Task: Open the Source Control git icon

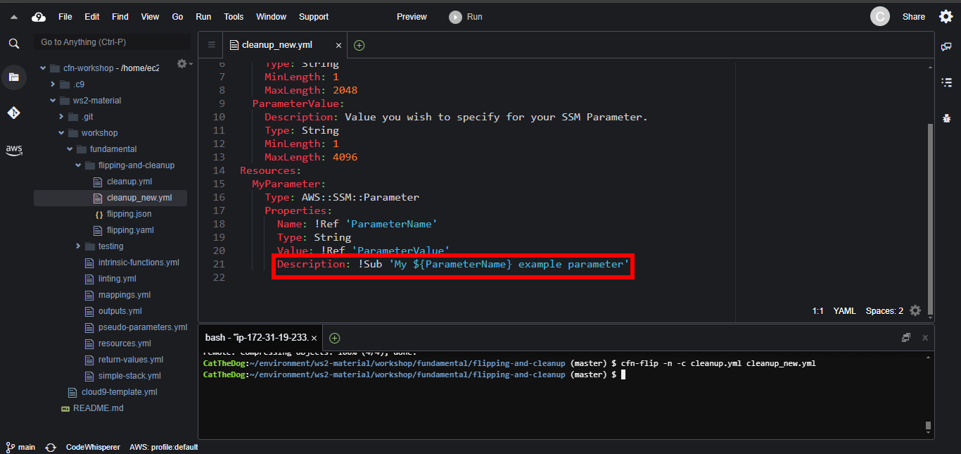Action: (14, 113)
